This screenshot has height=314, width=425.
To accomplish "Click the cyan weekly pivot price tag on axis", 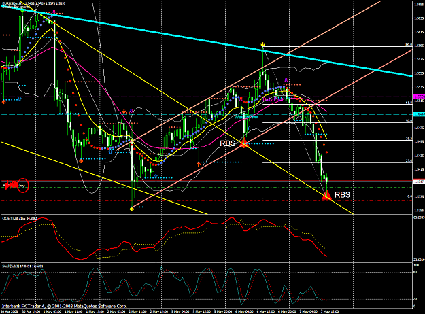I will coord(419,115).
